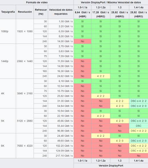Click the top "1.3" version header
This screenshot has width=148, height=168.
tap(120, 7)
